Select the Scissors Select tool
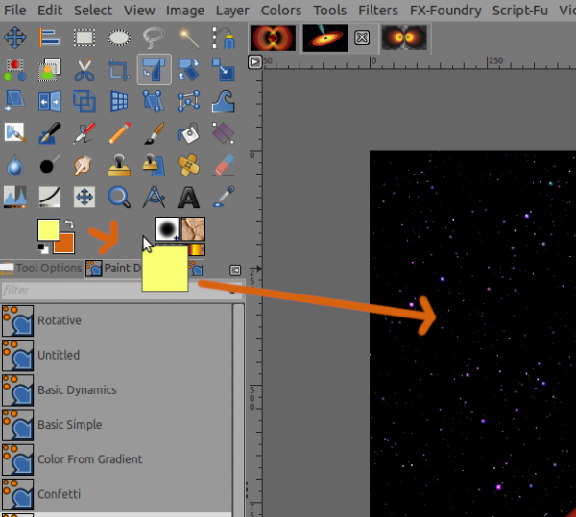Screen dimensions: 576x517 [84, 70]
